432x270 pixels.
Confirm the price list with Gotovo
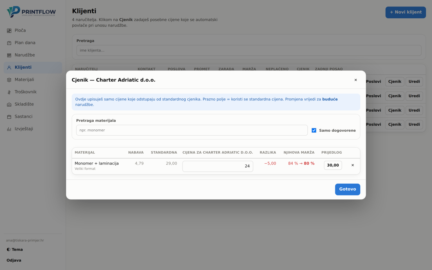click(x=348, y=189)
